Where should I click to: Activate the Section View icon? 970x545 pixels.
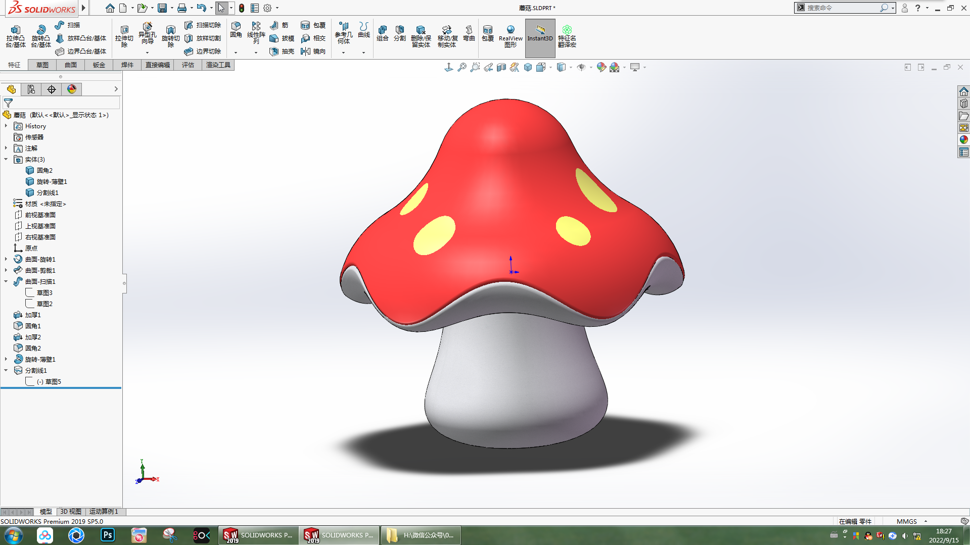pos(501,67)
